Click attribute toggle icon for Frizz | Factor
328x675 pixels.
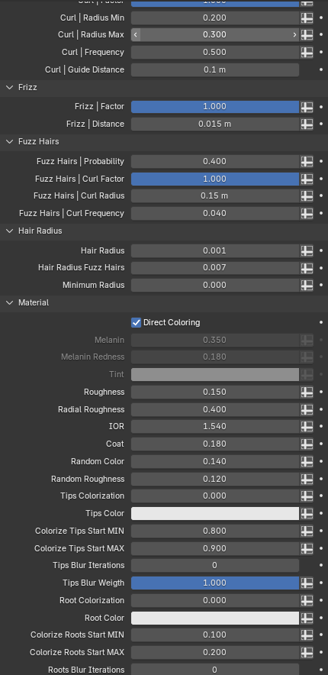(x=307, y=107)
